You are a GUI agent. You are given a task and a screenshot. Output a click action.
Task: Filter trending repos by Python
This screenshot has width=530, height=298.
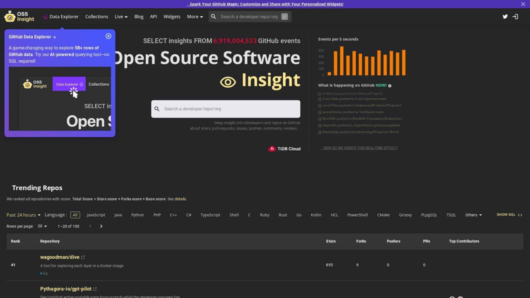pos(137,215)
